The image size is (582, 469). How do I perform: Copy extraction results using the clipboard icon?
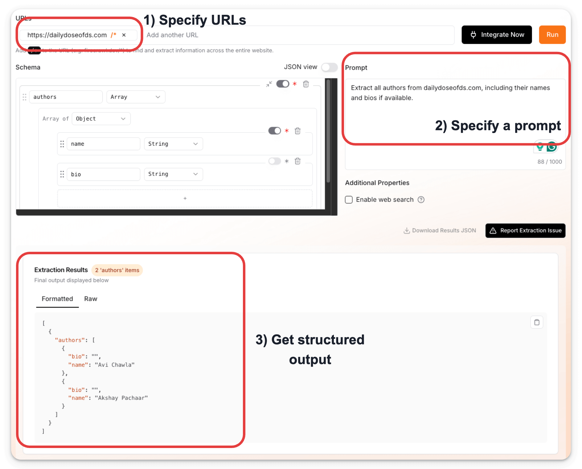coord(537,322)
